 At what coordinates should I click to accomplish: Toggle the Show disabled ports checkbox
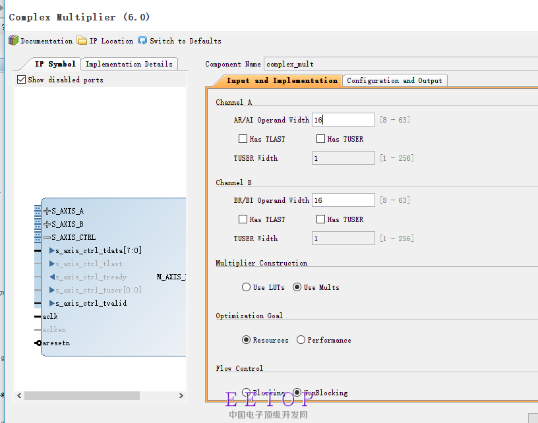[x=22, y=80]
